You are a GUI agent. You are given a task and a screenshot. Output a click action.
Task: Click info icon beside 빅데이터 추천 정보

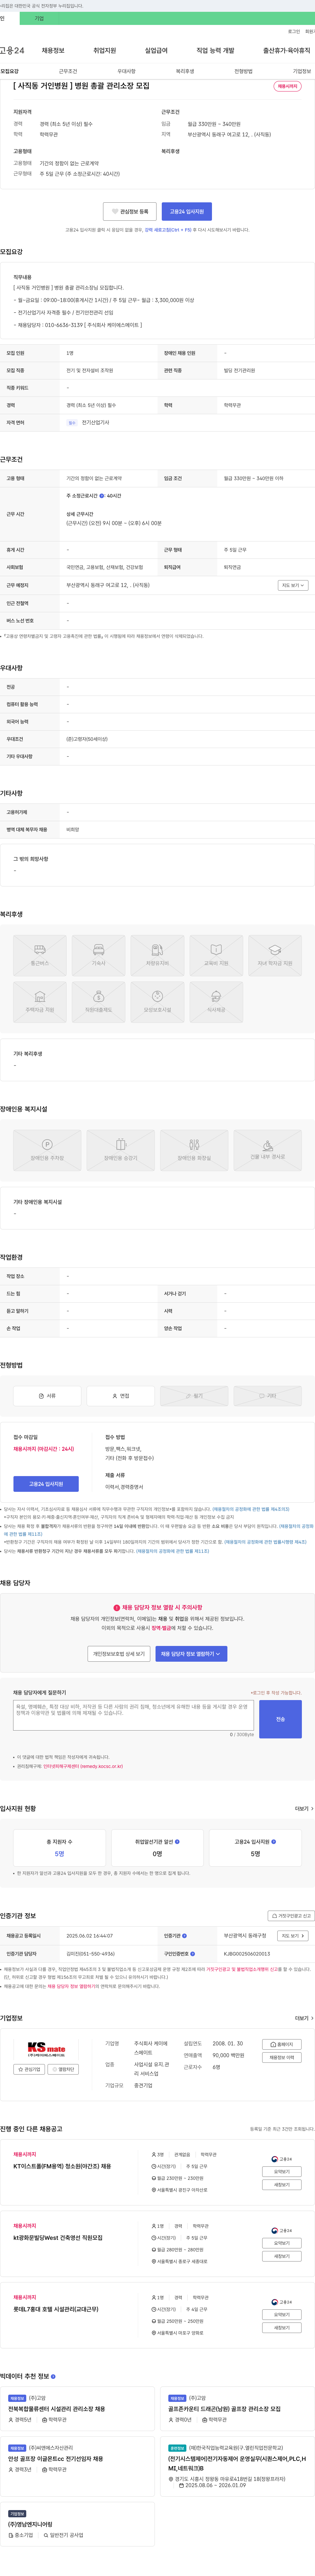tap(53, 2376)
